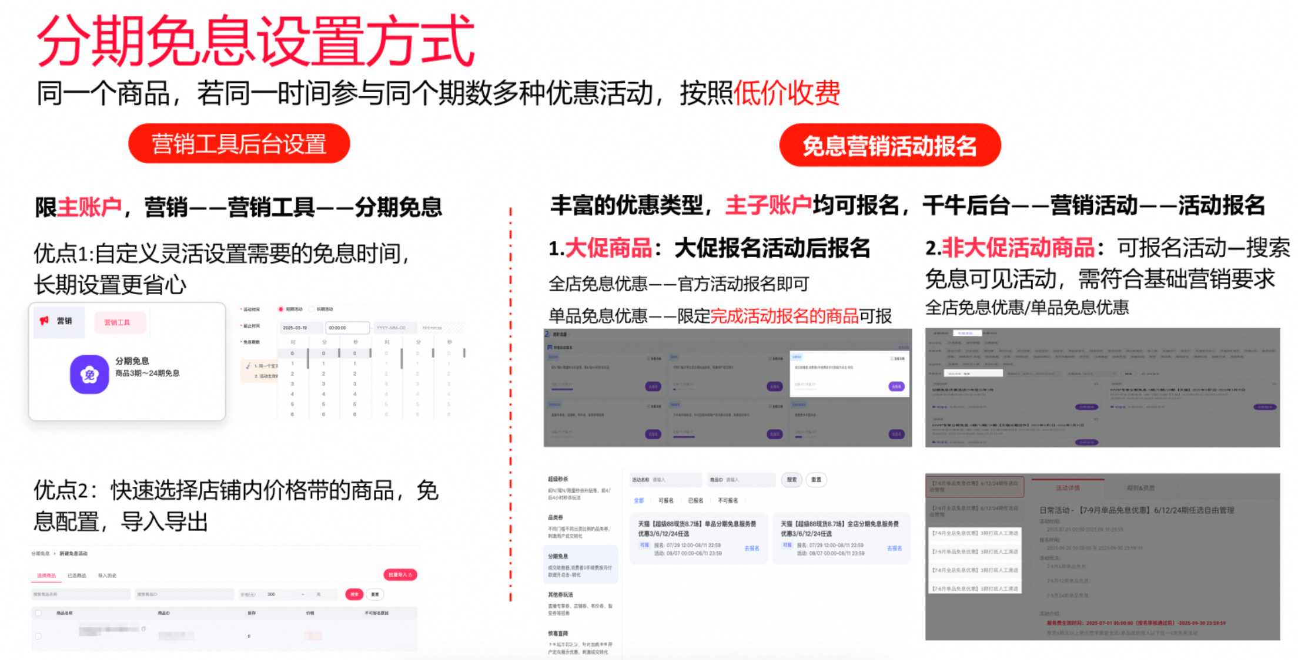
Task: Select the 长期活动 radio button
Action: [x=312, y=309]
